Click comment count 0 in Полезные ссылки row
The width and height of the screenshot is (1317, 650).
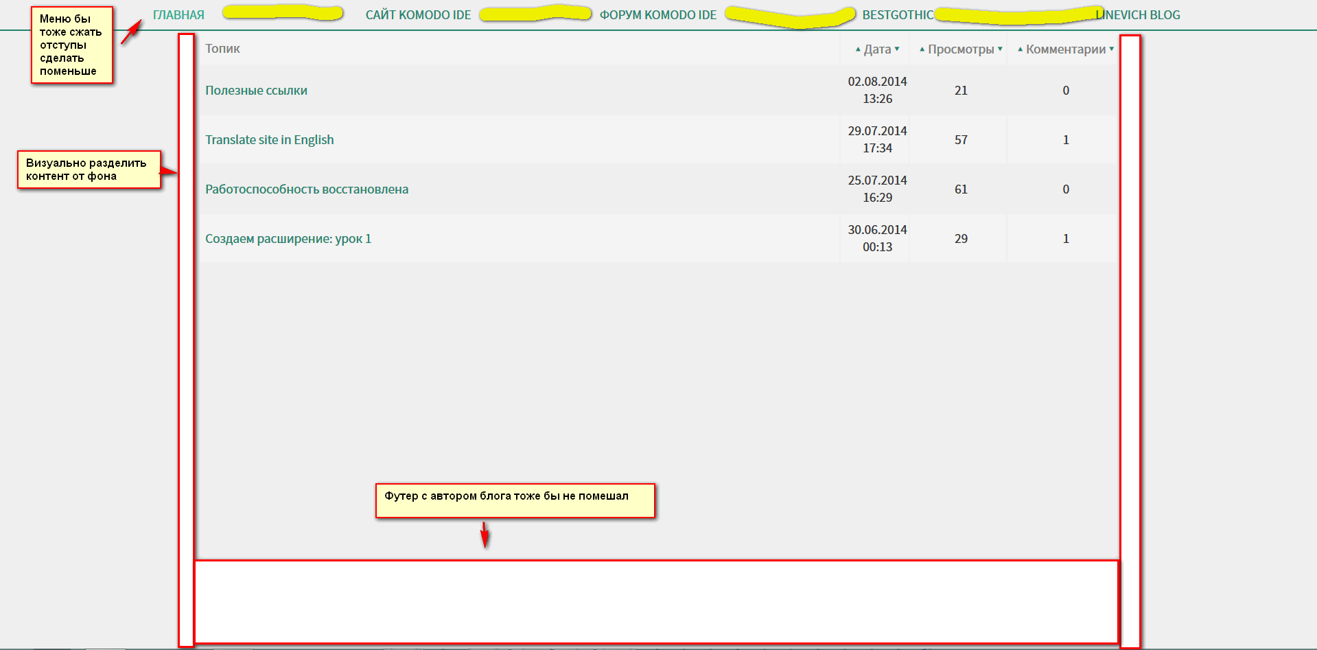[x=1066, y=91]
